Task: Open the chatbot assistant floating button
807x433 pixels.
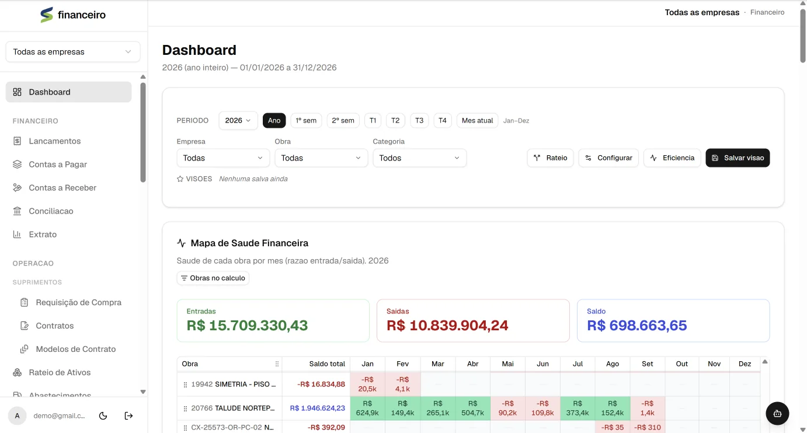Action: click(x=777, y=414)
